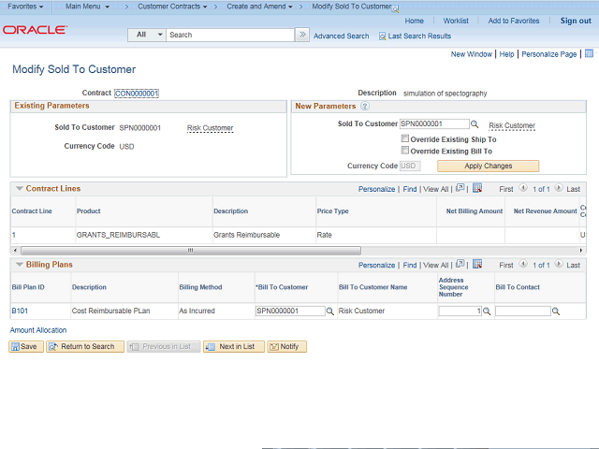Click Contract Lines scrollbar right arrow
Viewport: 599px width, 449px height.
click(x=580, y=251)
